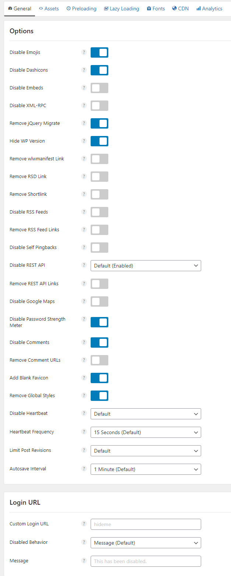Screen dimensions: 231x576
Task: Open help tooltip for Hide WP Version
Action: tap(84, 141)
